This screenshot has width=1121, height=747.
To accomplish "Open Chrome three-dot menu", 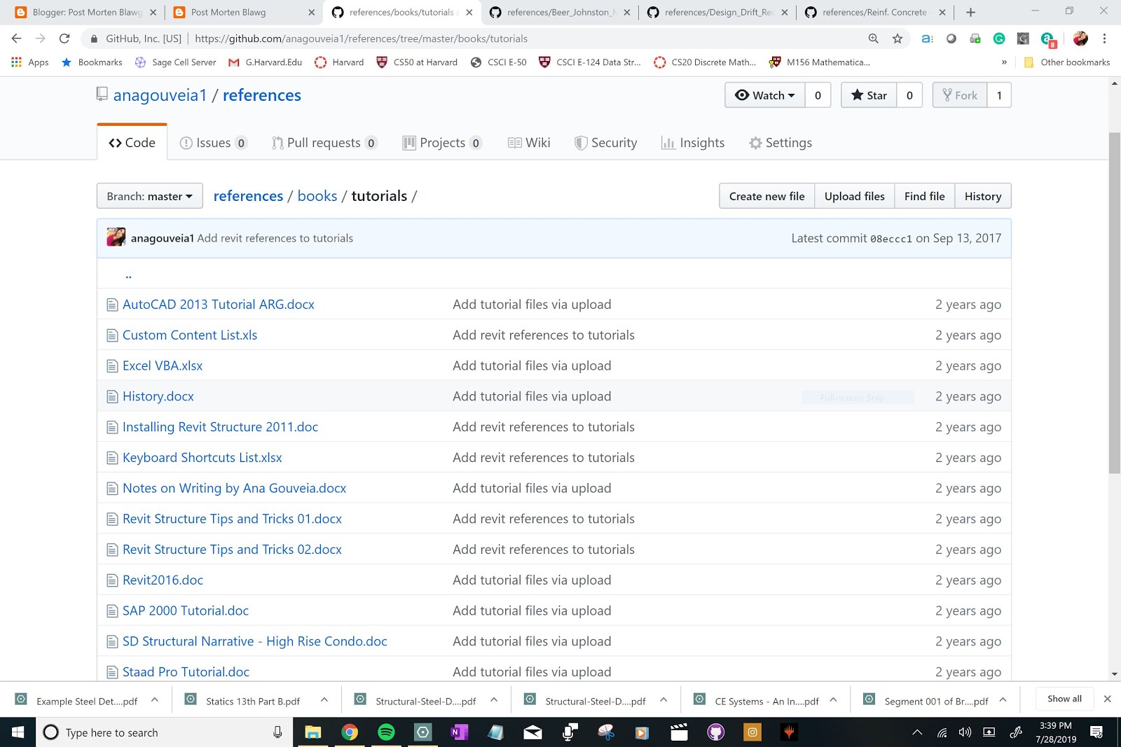I will (x=1105, y=39).
